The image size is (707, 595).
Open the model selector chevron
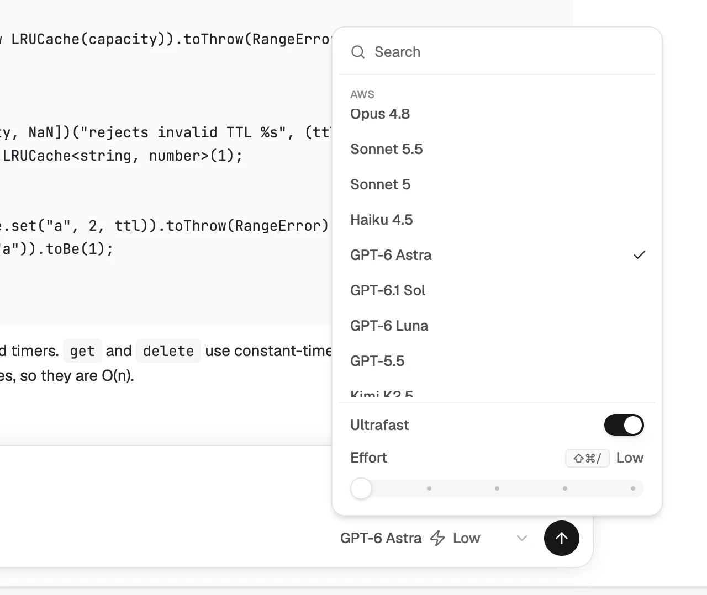[522, 538]
